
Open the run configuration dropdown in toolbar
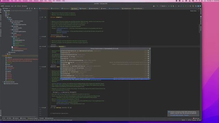(164, 6)
